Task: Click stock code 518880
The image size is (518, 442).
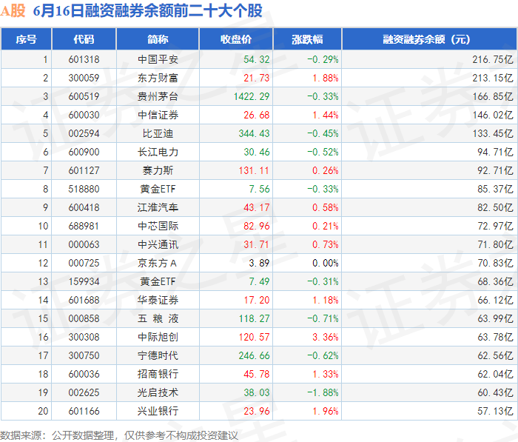Action: [84, 189]
